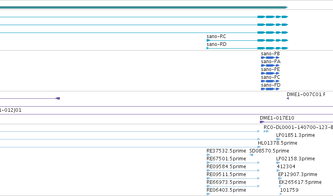Click the RE66973.5prime EST arrow line
333x196 pixels.
click(x=233, y=186)
